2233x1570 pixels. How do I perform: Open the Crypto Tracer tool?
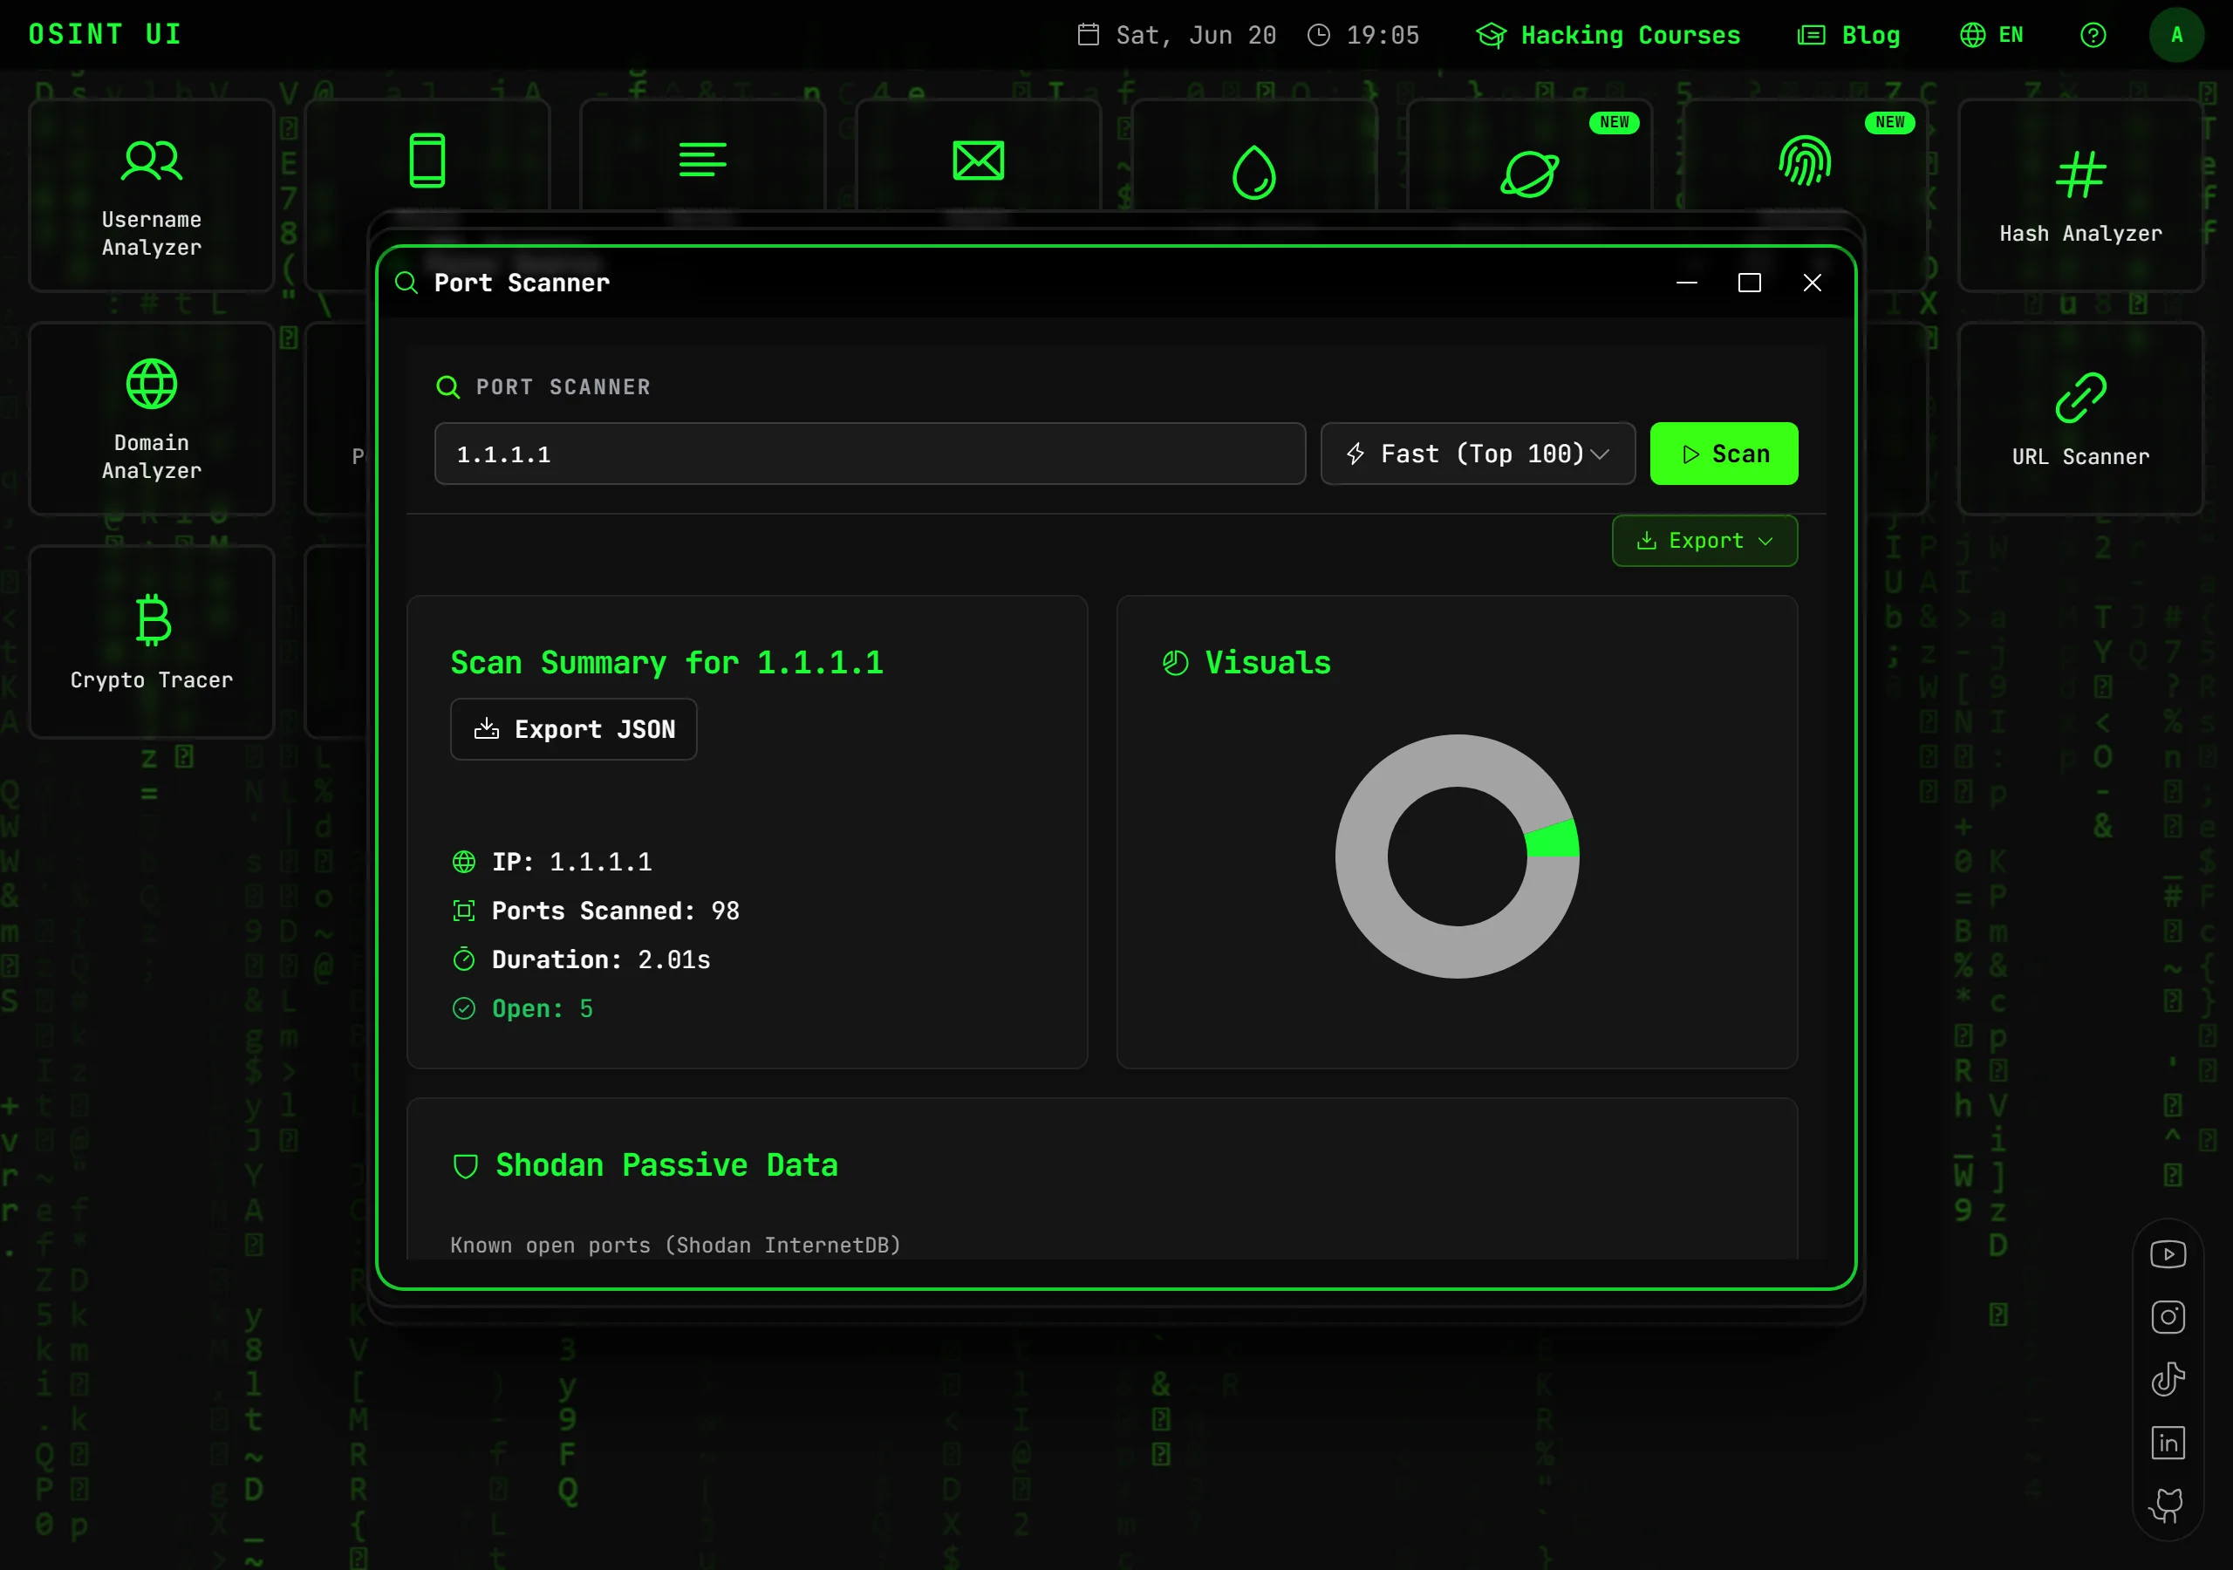point(152,641)
